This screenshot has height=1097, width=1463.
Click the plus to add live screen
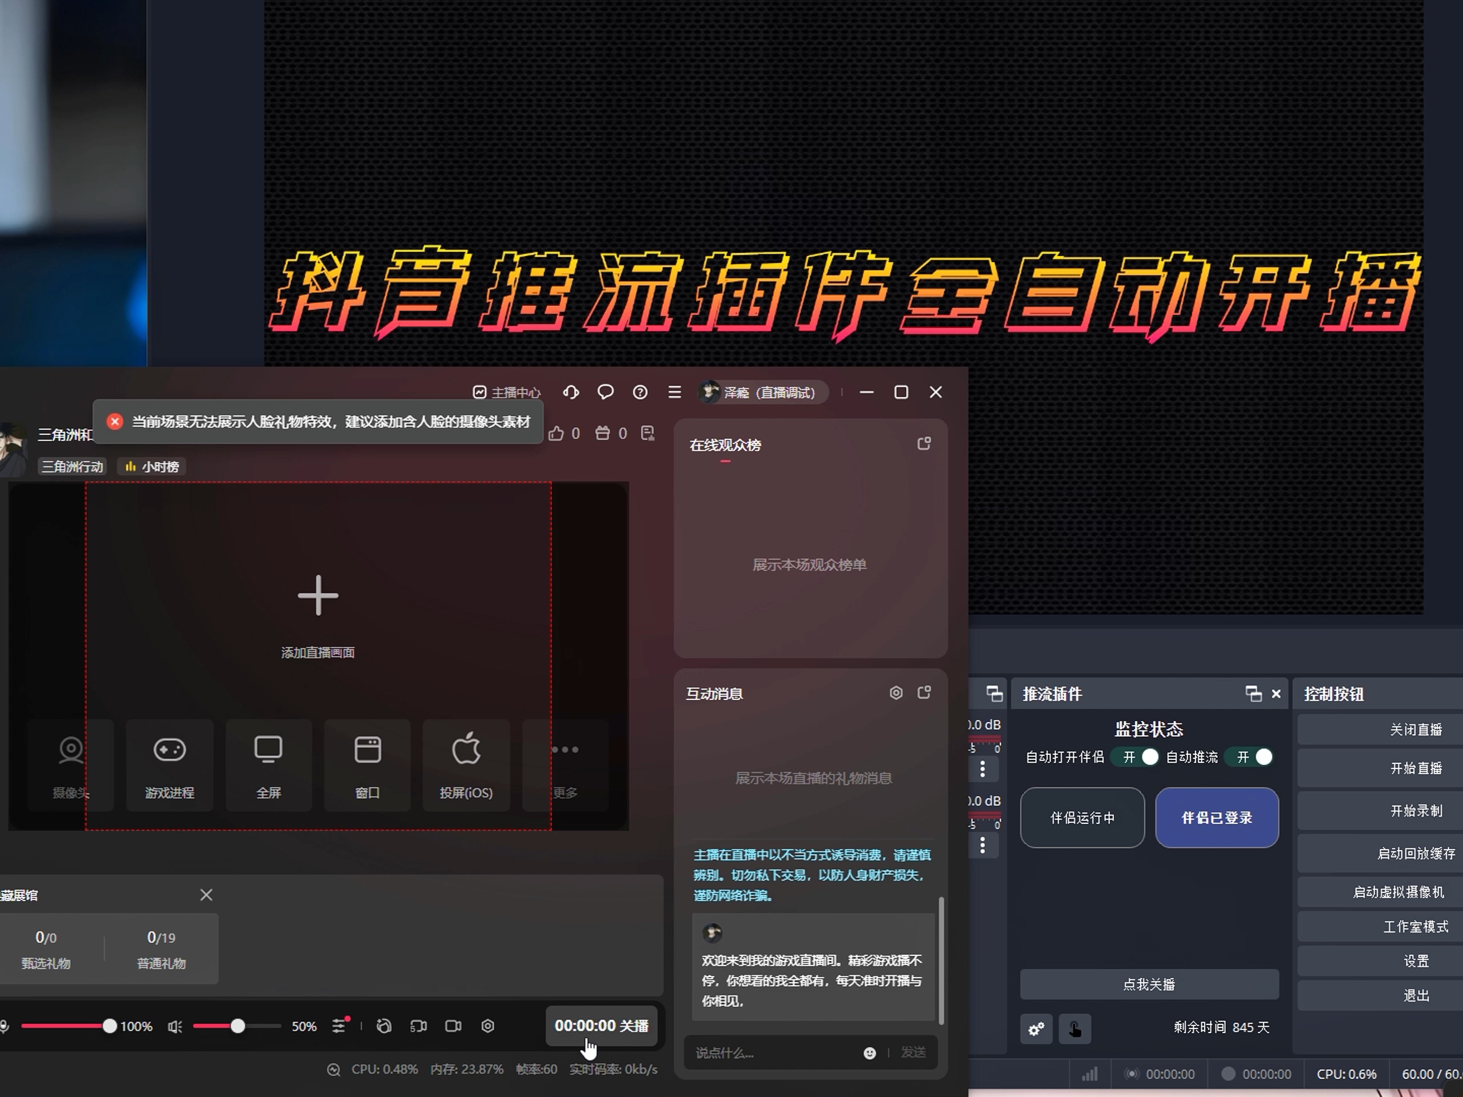318,595
